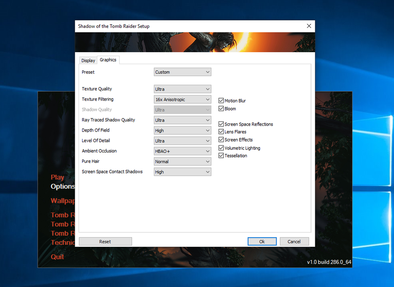
Task: Open the Wallpaper link in the launcher
Action: click(63, 201)
